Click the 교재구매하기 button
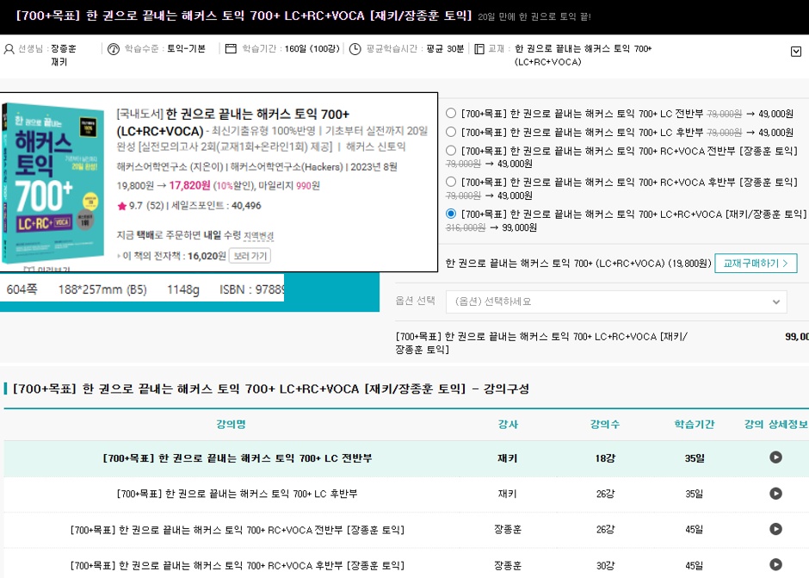This screenshot has width=809, height=578. (x=756, y=264)
